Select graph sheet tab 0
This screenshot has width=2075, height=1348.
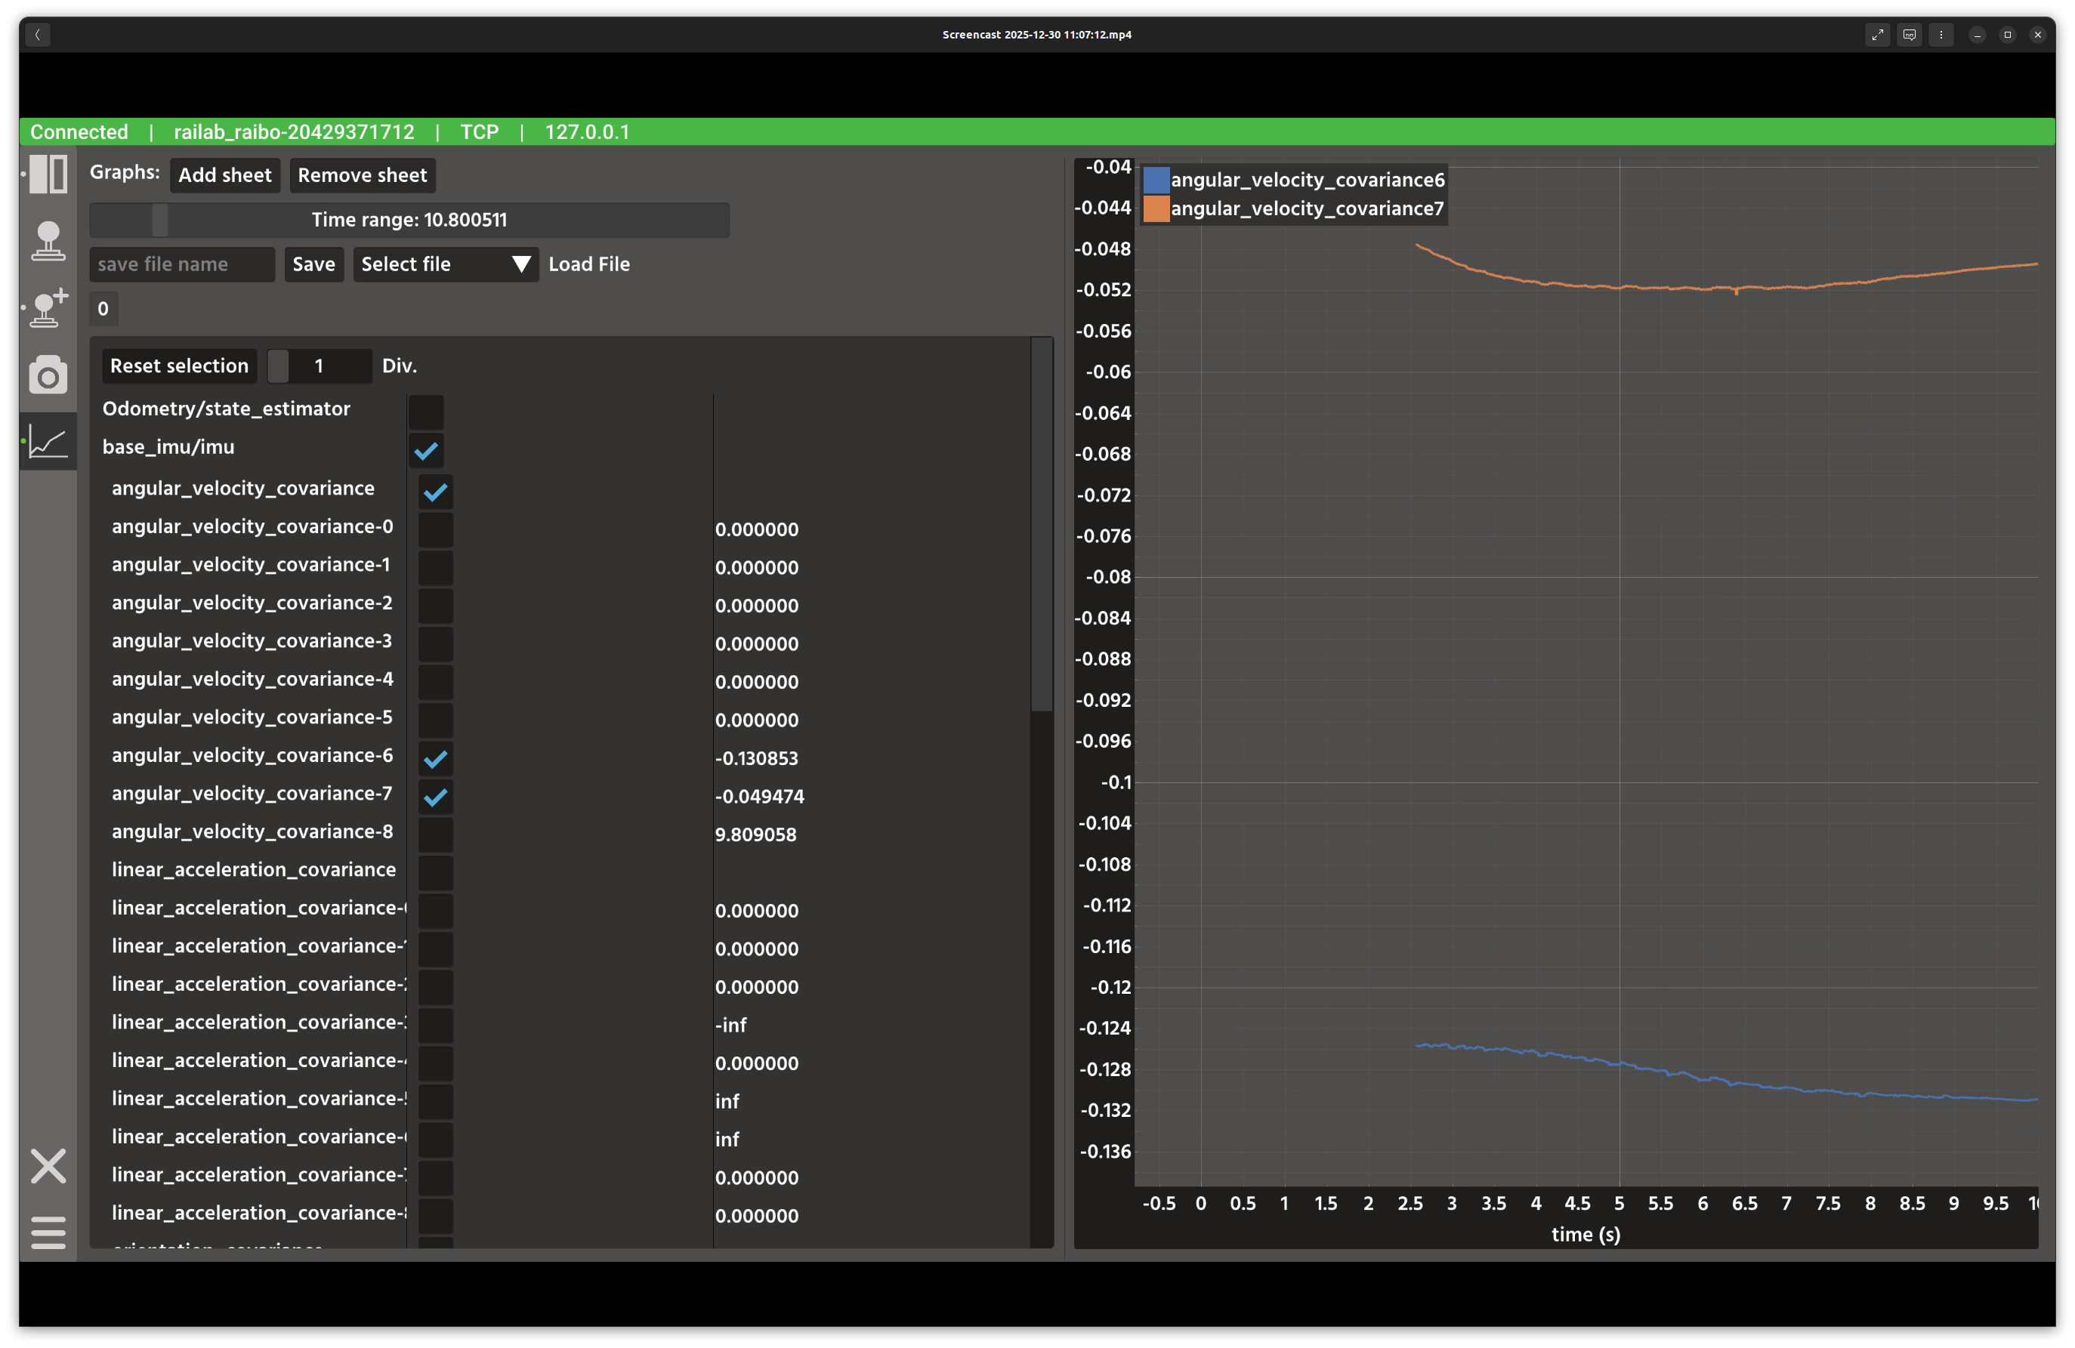[103, 308]
